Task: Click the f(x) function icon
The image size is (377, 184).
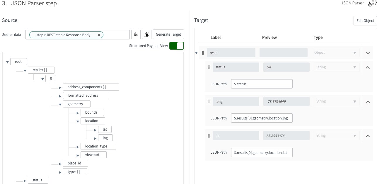Action: click(x=136, y=34)
